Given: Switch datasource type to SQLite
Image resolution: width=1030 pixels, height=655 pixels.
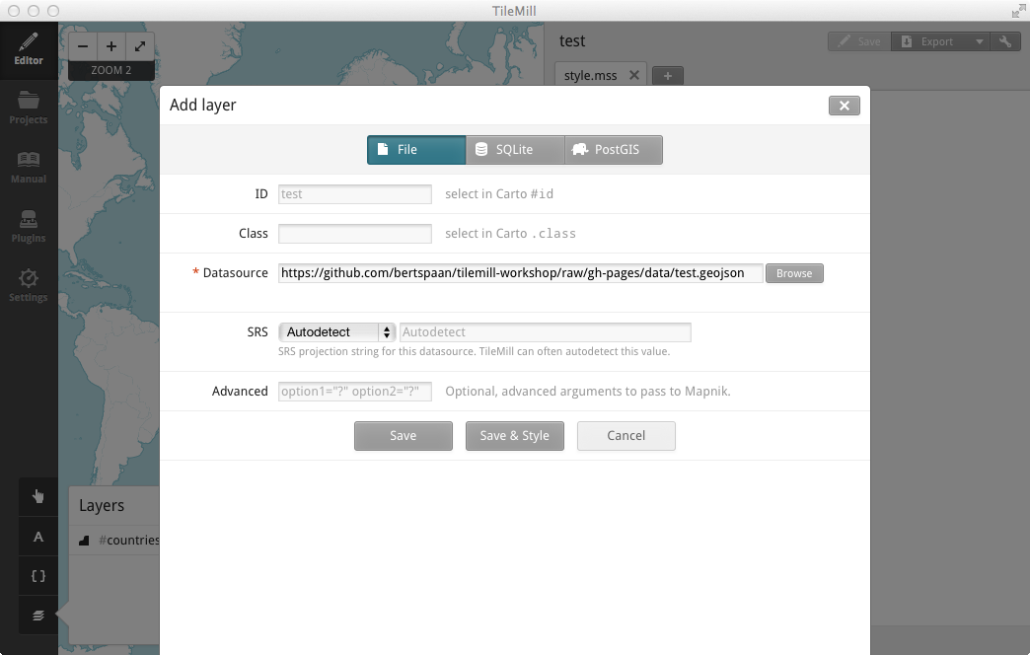Looking at the screenshot, I should (514, 150).
